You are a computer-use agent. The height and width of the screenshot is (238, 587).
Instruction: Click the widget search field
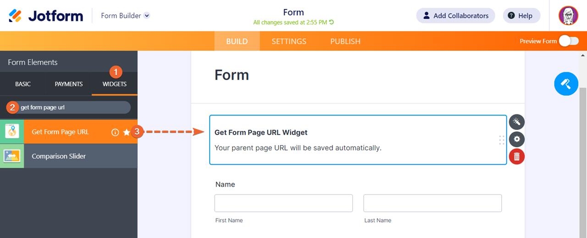(73, 108)
